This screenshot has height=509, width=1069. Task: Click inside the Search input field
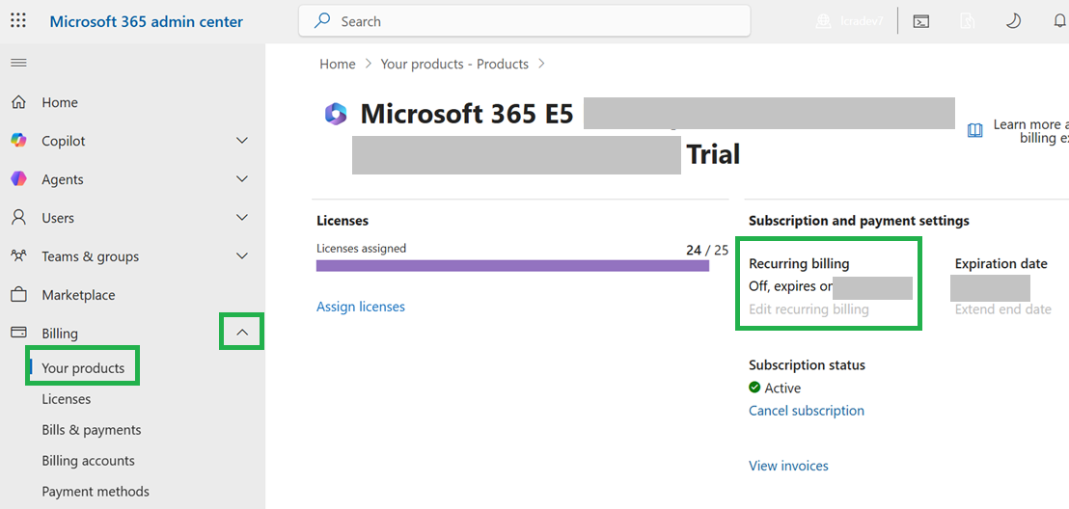524,21
